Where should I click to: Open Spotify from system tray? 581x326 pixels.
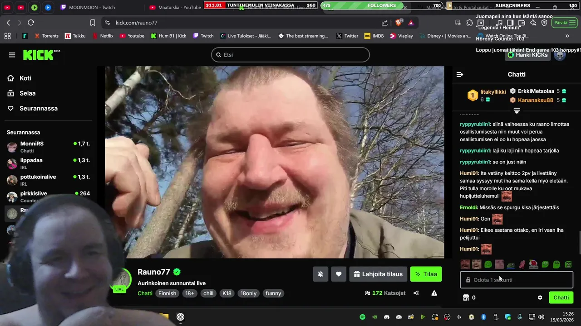coord(362,317)
